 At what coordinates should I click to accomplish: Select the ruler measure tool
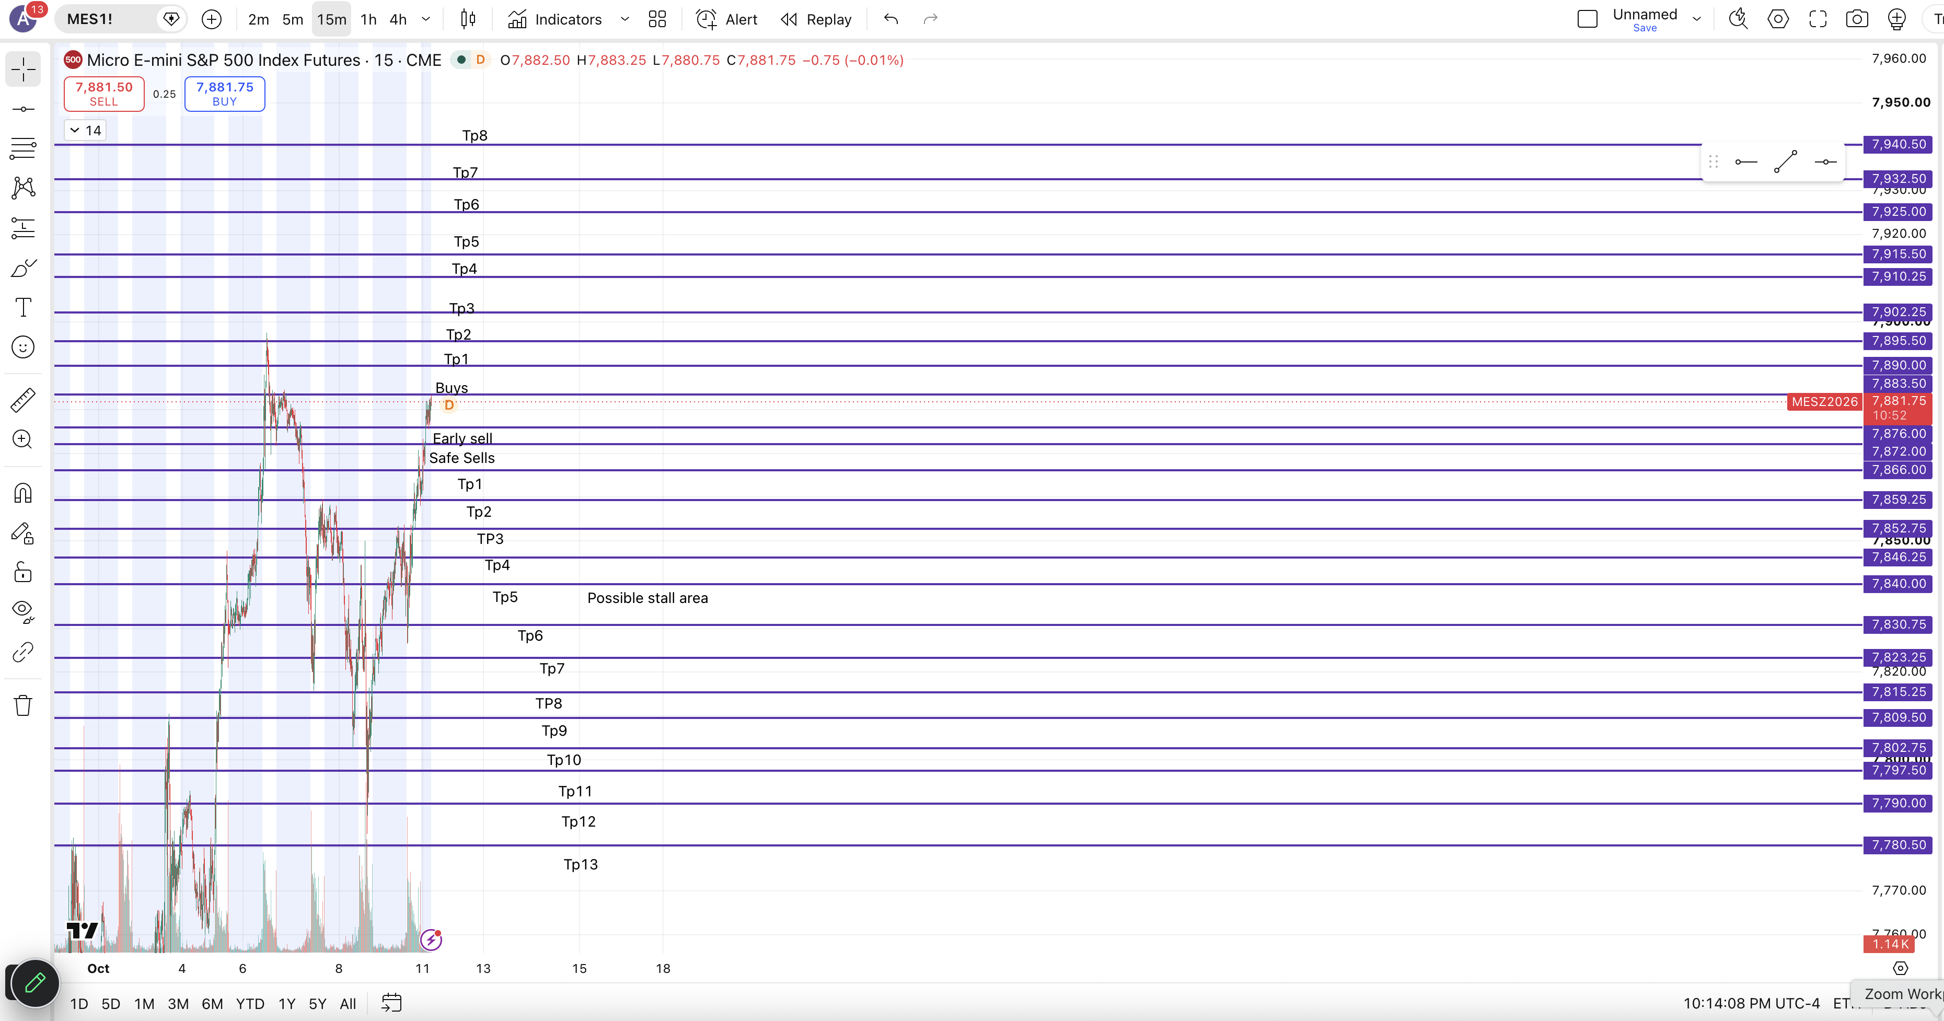tap(24, 400)
